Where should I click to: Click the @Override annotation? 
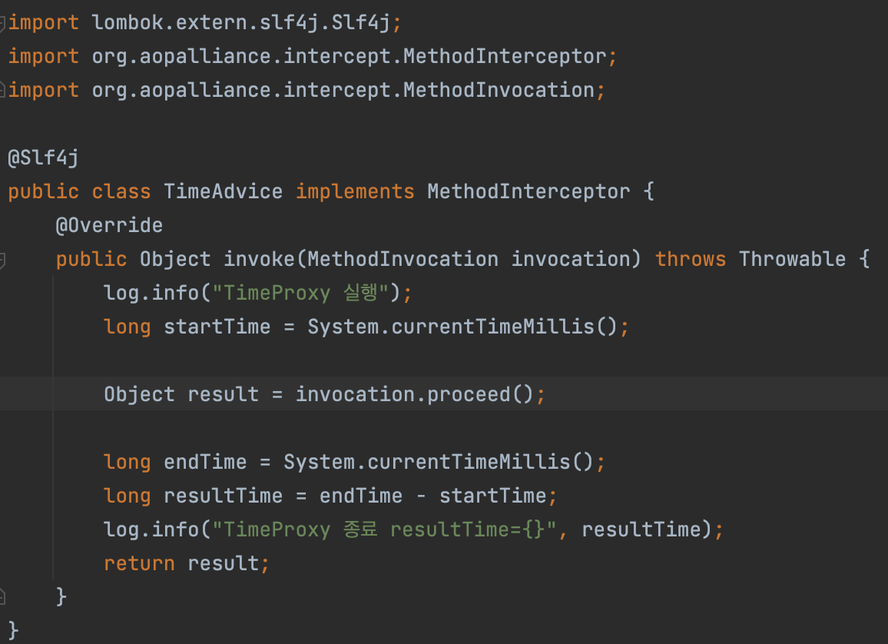pos(109,225)
